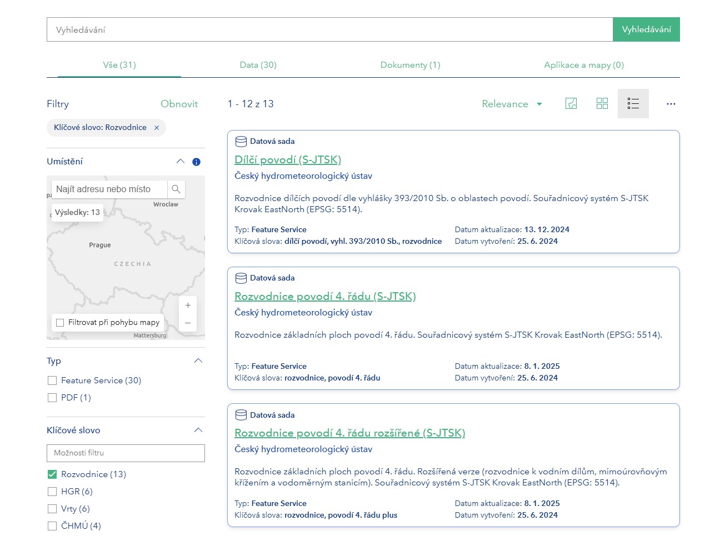The width and height of the screenshot is (725, 536).
Task: Click the Možnosti filtru keyword input field
Action: (x=126, y=453)
